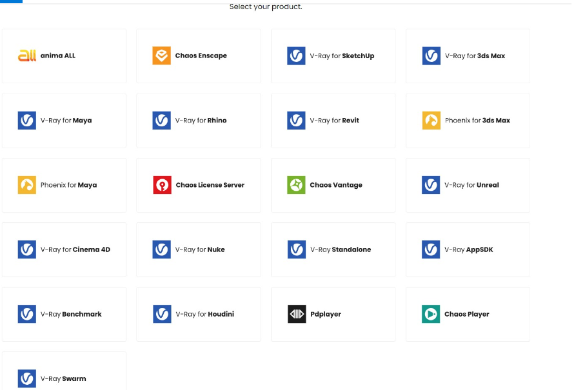Select V-Ray for 3ds Max text
Viewport: 585px width, 390px height.
[475, 56]
